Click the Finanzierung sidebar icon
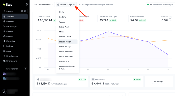Viewport: 178px width, 96px height. tap(5, 61)
